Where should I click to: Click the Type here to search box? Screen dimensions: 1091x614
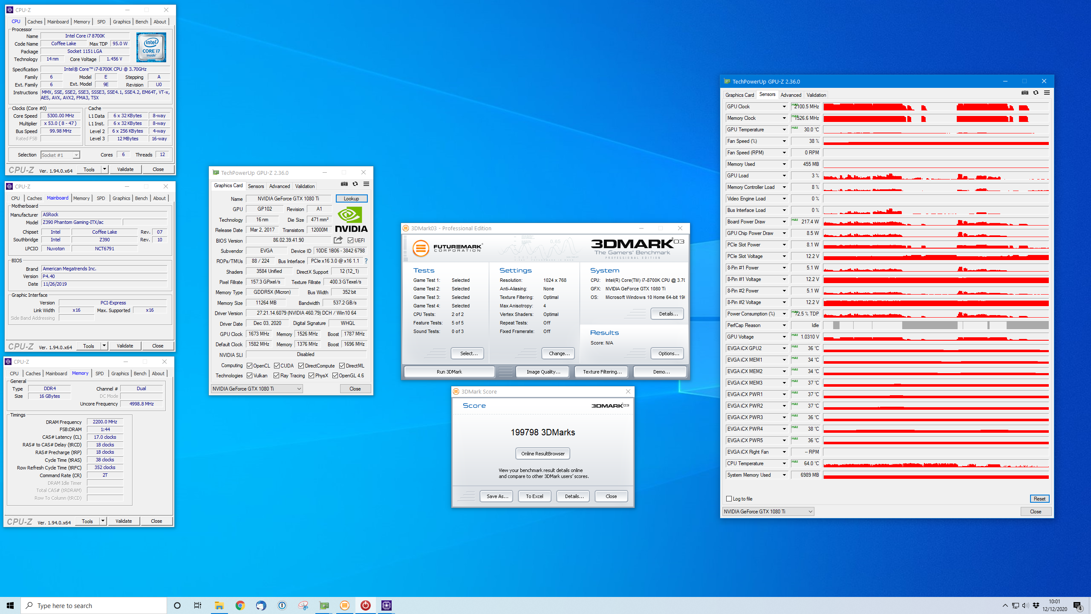tap(94, 605)
